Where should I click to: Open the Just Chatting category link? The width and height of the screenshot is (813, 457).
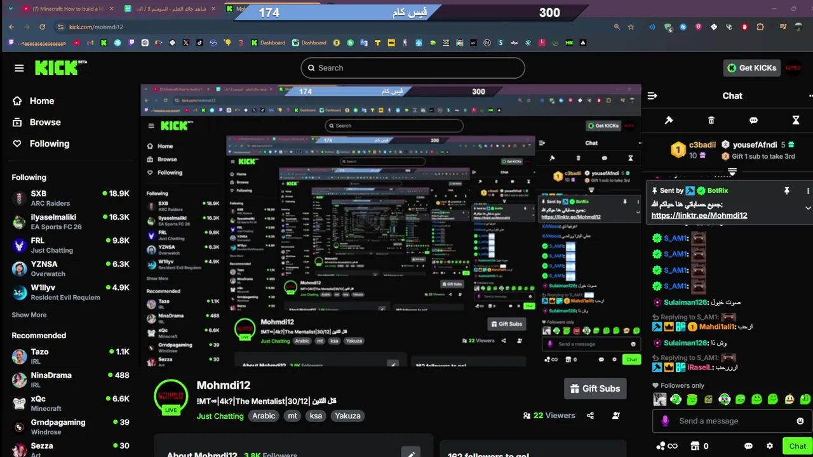(x=220, y=416)
